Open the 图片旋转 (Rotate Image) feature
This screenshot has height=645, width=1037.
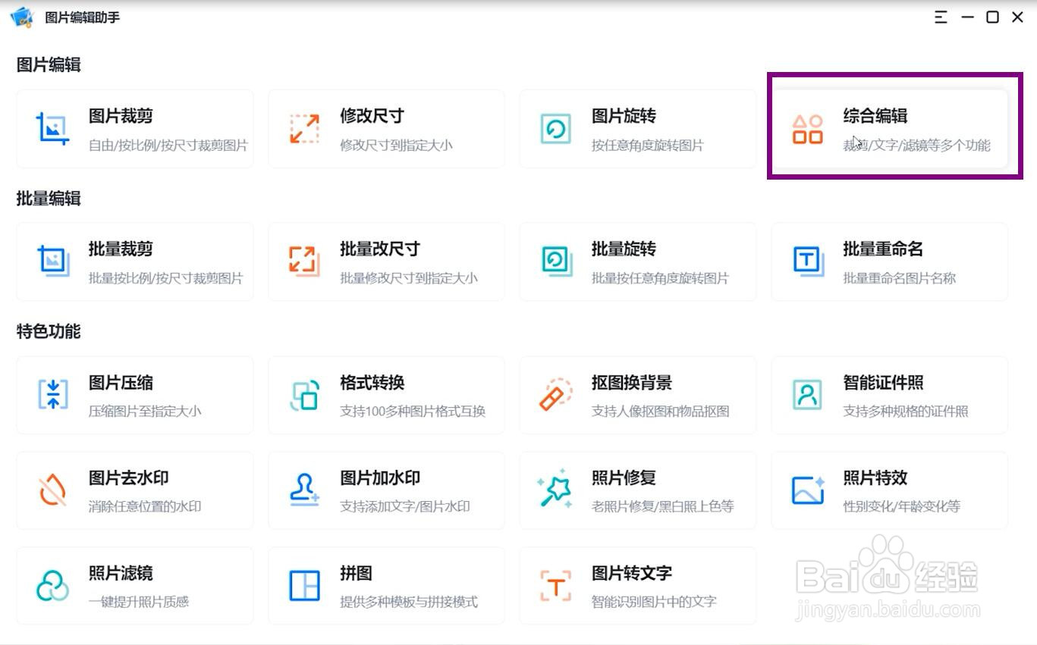tap(637, 128)
